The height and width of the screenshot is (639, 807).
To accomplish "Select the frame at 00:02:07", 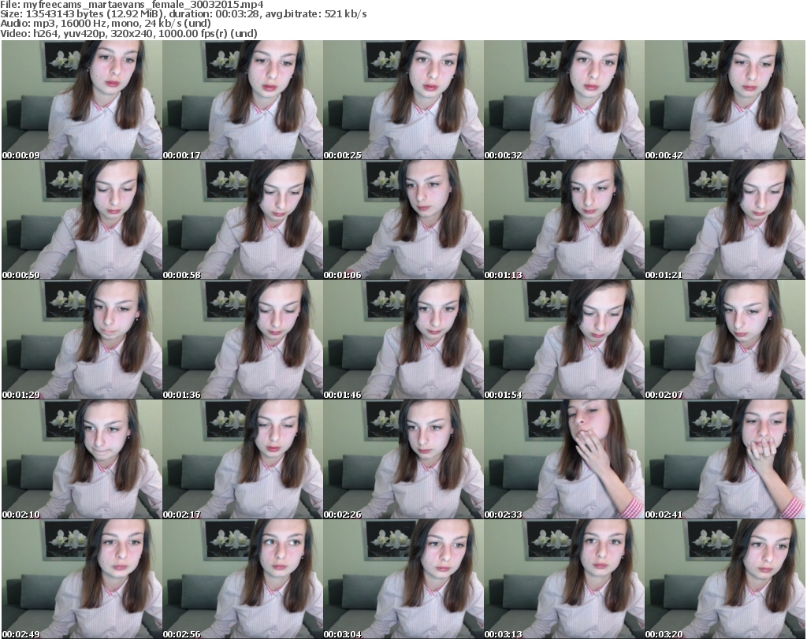I will coord(725,340).
